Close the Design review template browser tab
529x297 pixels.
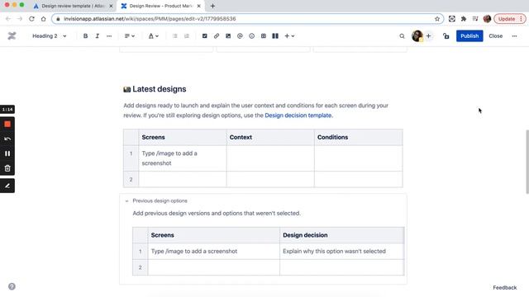(x=111, y=6)
